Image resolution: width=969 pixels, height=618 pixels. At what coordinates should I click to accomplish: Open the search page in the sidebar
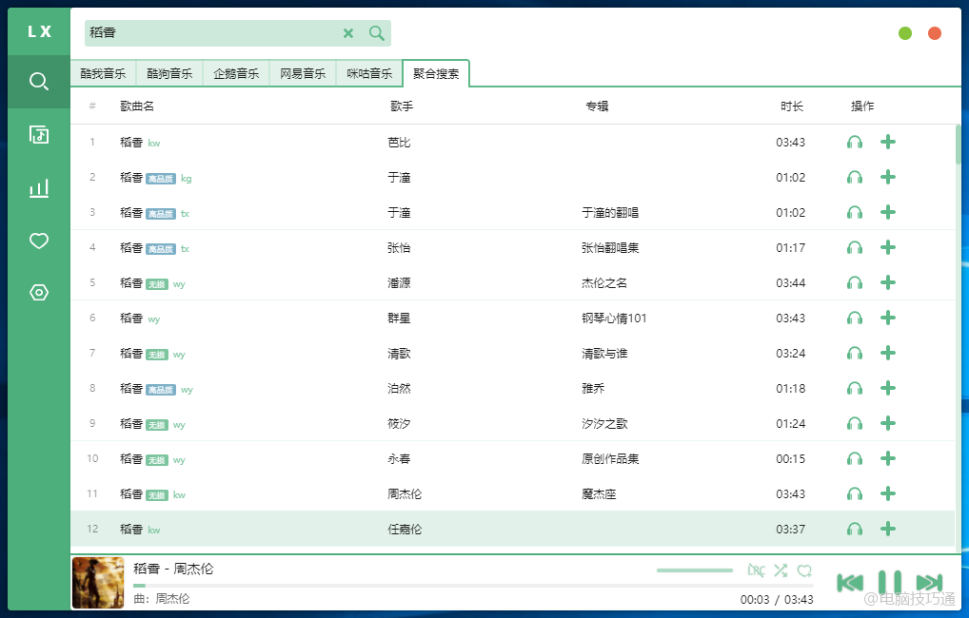click(x=38, y=82)
